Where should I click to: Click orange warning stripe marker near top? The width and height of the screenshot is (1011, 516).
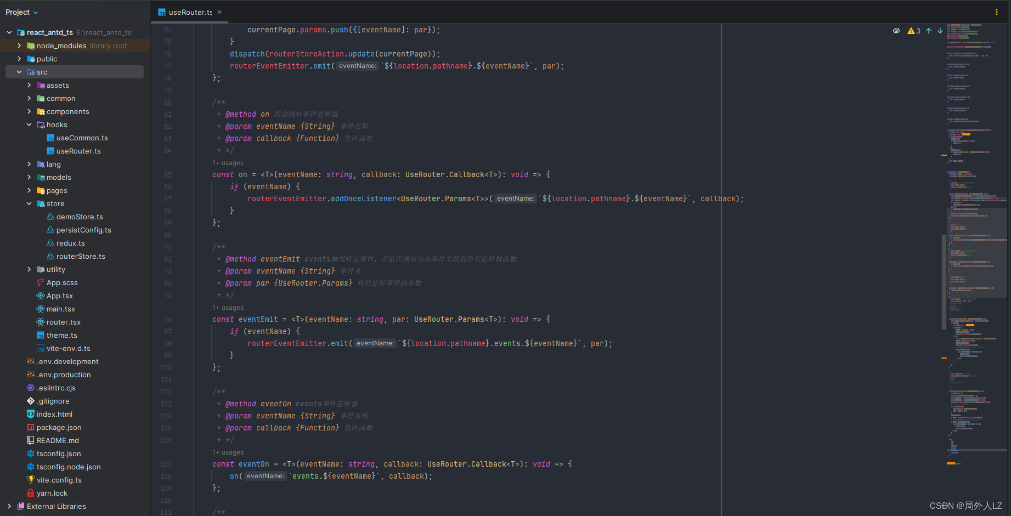(x=944, y=155)
